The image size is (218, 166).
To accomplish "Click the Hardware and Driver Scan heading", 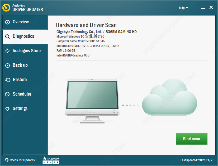I will [86, 25].
